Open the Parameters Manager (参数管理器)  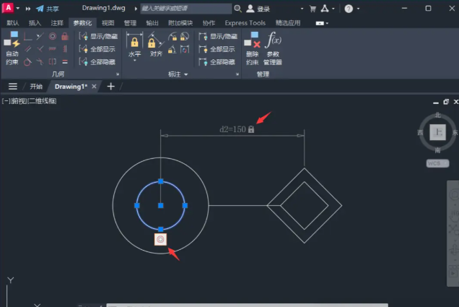[274, 48]
